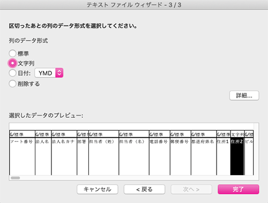Select the 削除する radio button
This screenshot has width=268, height=203.
(x=12, y=84)
